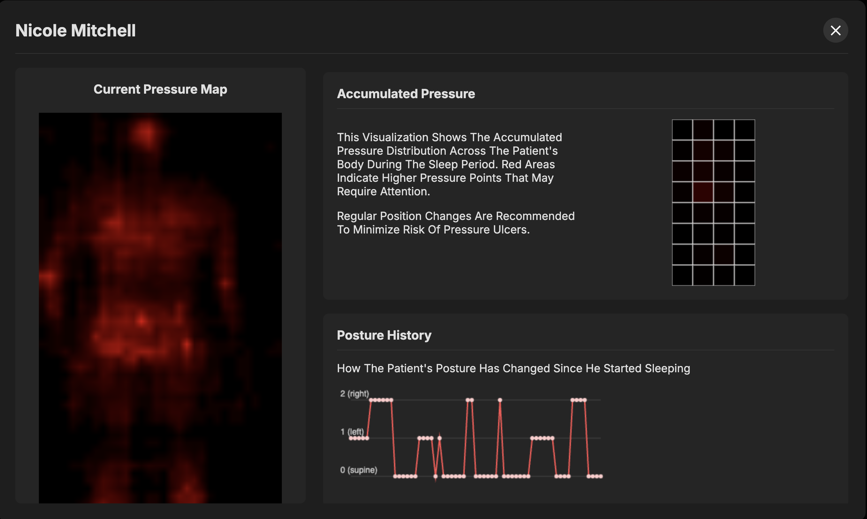Click the brightest red accumulated pressure grid cell
The height and width of the screenshot is (519, 867).
[703, 192]
